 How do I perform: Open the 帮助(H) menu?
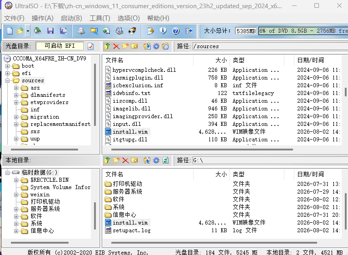[x=158, y=18]
